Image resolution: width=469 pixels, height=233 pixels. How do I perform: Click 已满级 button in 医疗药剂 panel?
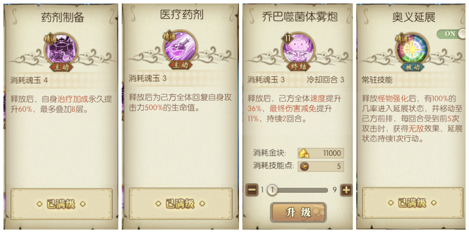click(181, 204)
